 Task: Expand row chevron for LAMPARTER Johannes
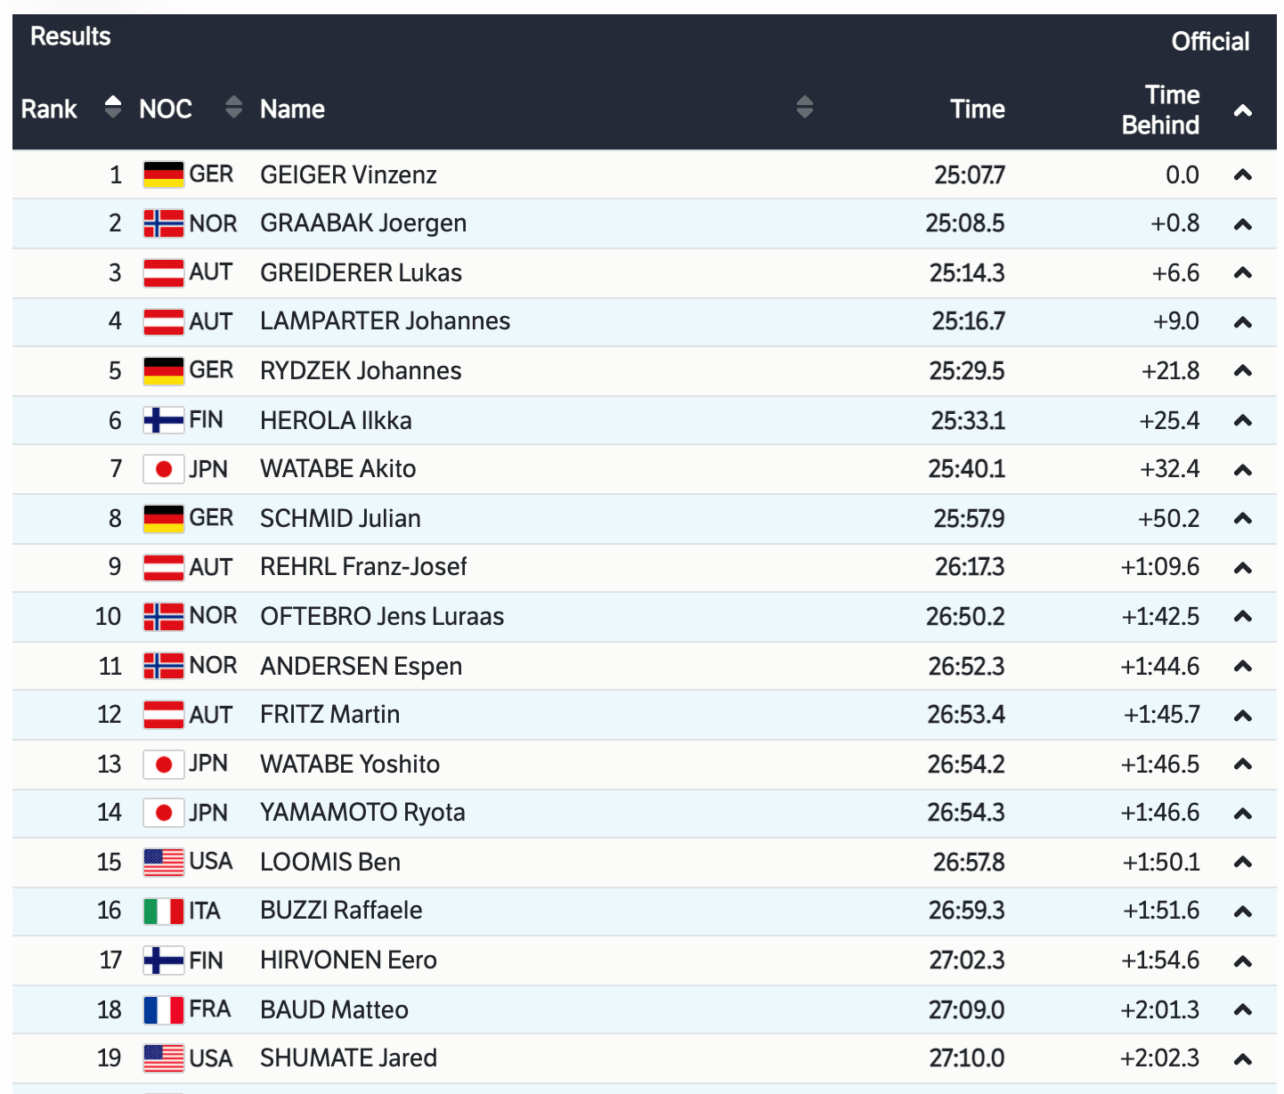tap(1243, 321)
